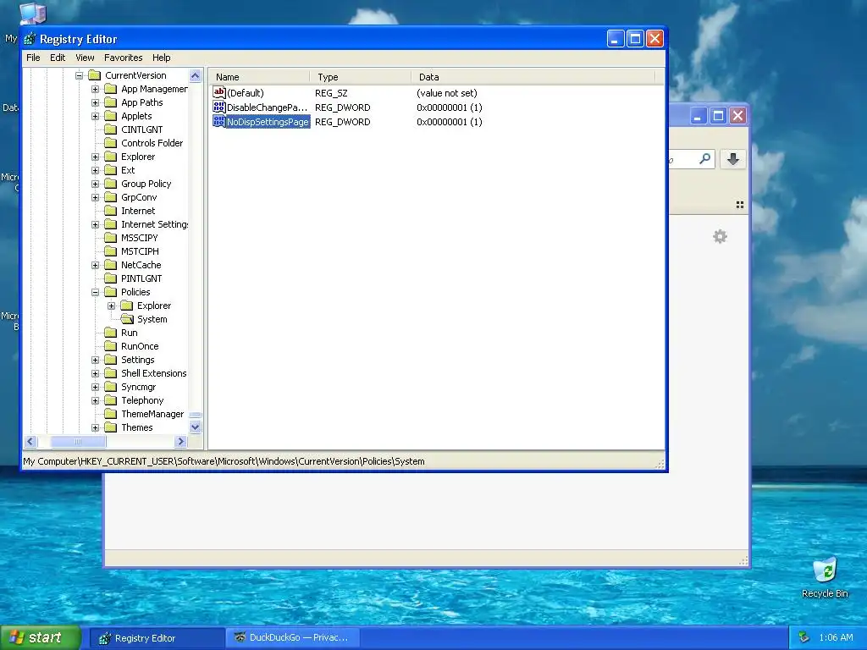The height and width of the screenshot is (650, 867).
Task: Click the NoDispSettingsPage DWORD value icon
Action: coord(219,121)
